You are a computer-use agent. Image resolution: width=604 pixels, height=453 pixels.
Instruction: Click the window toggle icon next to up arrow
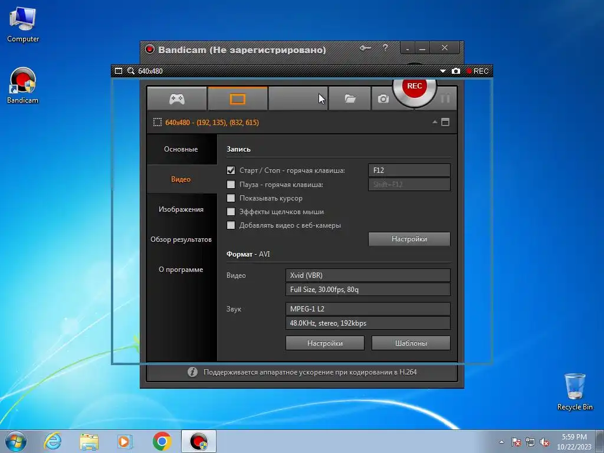click(445, 122)
